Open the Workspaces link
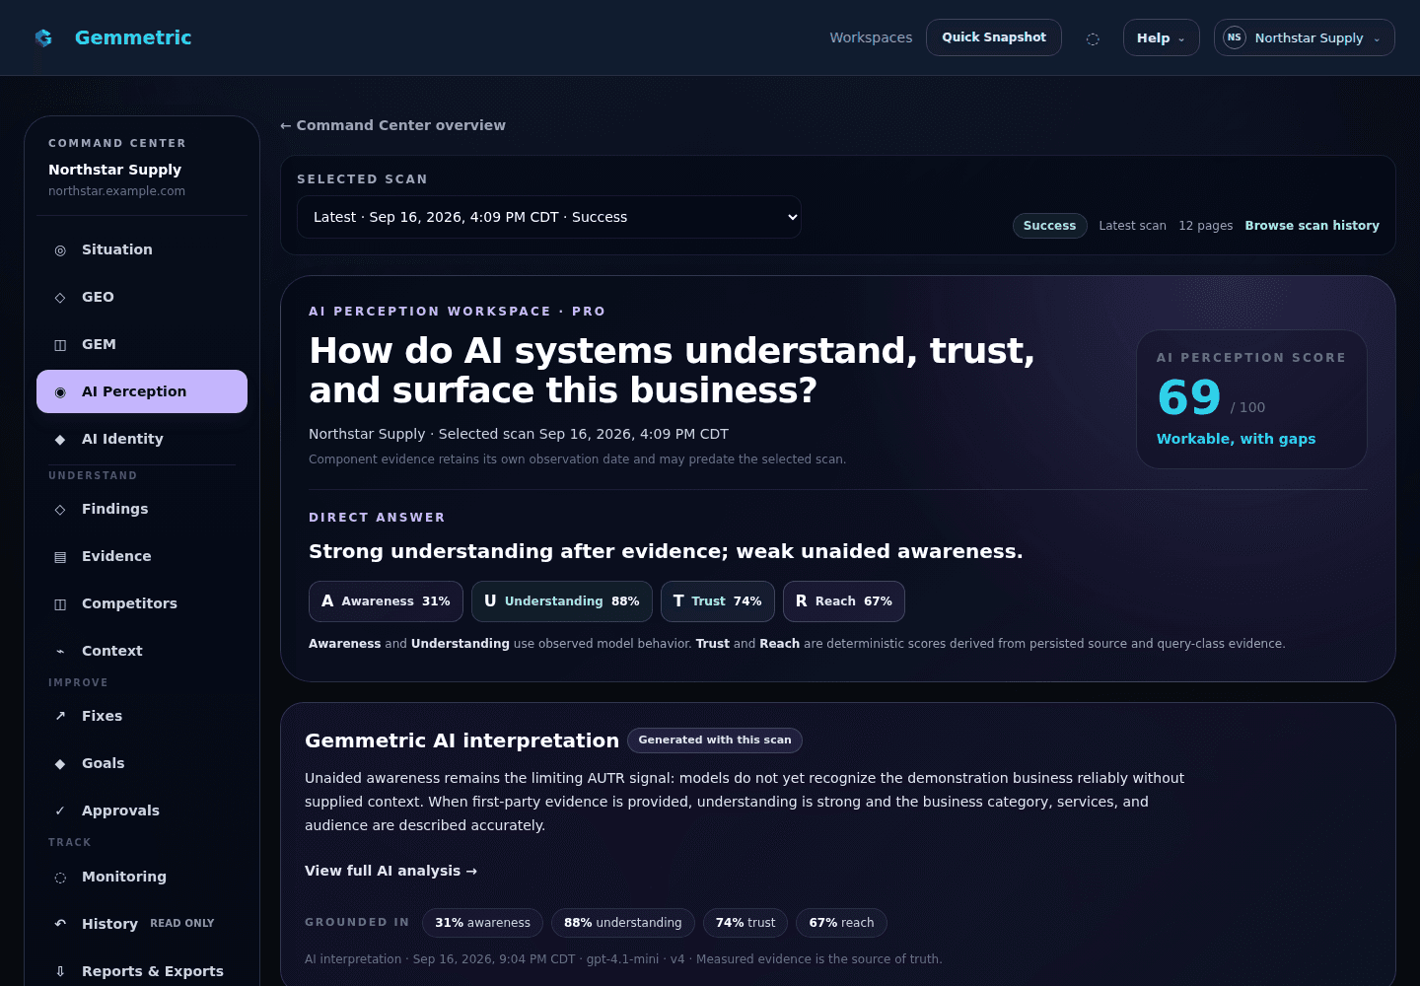 [871, 37]
